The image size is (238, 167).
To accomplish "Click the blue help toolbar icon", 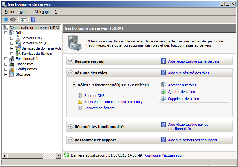I will click(x=33, y=19).
